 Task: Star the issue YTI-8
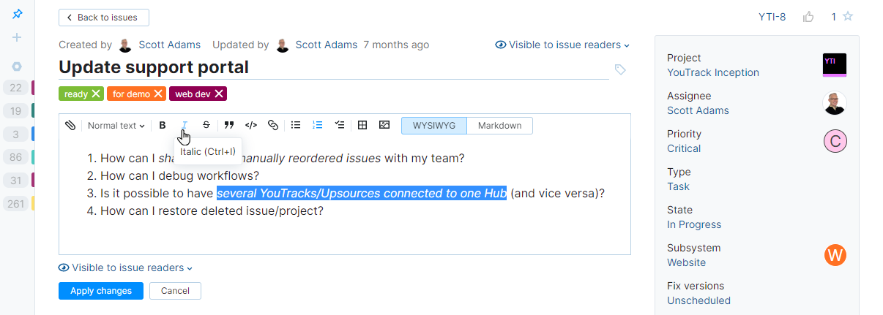pos(848,17)
